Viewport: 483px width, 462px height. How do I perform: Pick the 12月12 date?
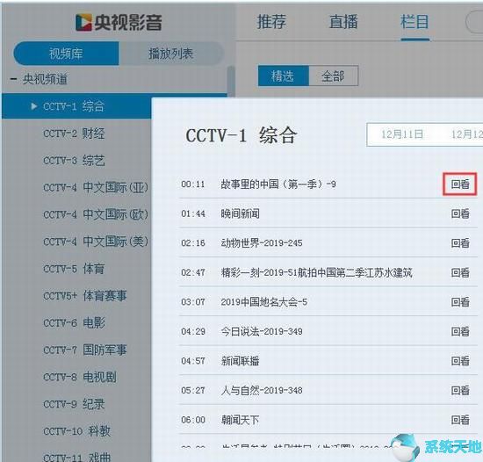pos(466,134)
